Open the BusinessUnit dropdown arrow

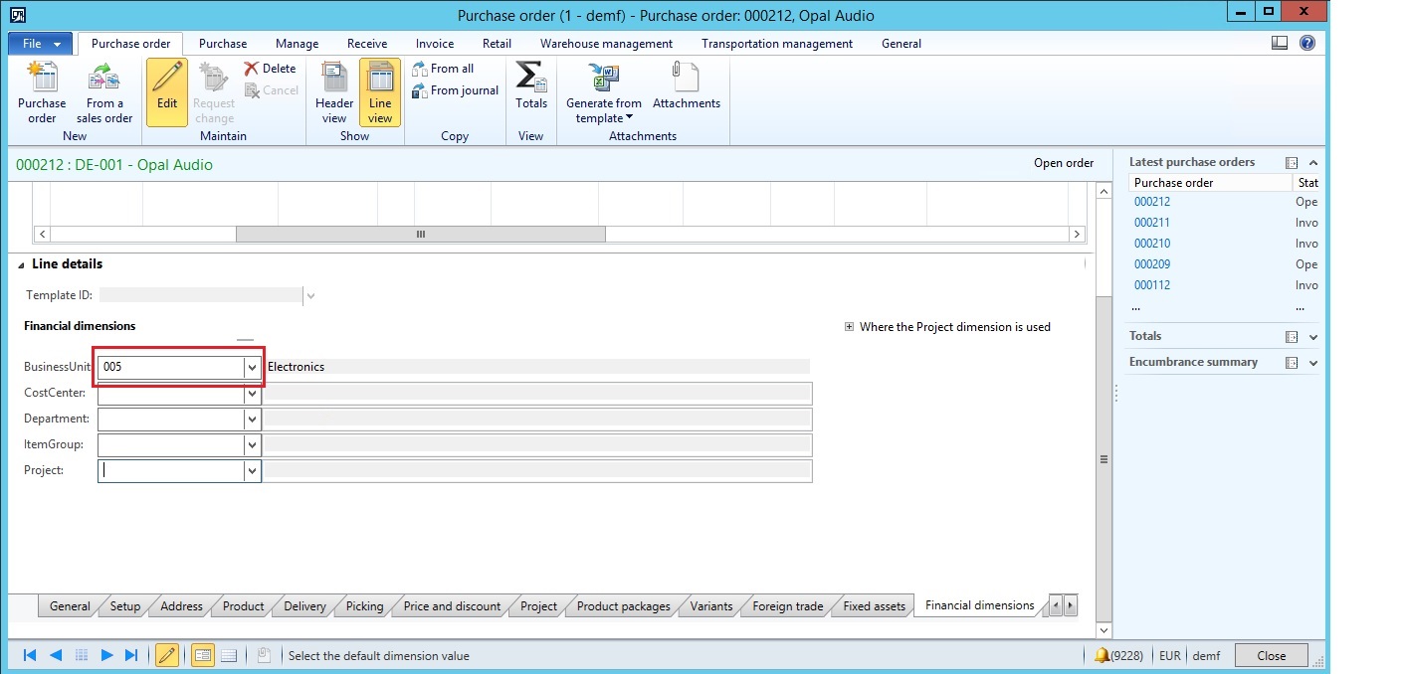click(253, 367)
